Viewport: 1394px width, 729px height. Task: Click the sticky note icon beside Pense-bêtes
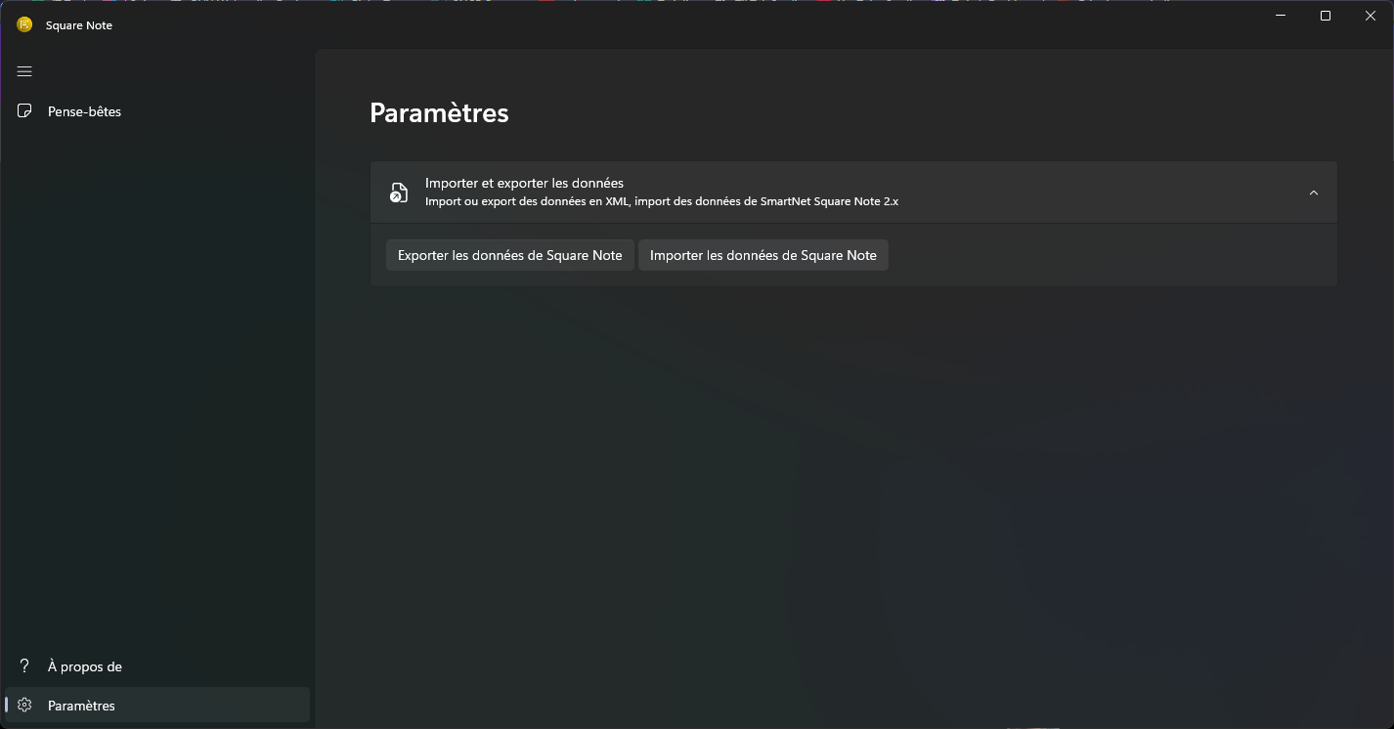pos(25,111)
